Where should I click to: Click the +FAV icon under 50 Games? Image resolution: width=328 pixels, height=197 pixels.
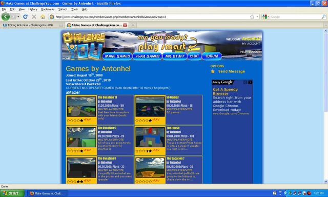coord(156,120)
